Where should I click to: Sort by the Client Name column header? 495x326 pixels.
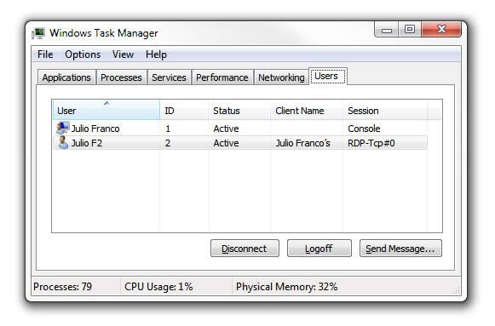pyautogui.click(x=307, y=110)
